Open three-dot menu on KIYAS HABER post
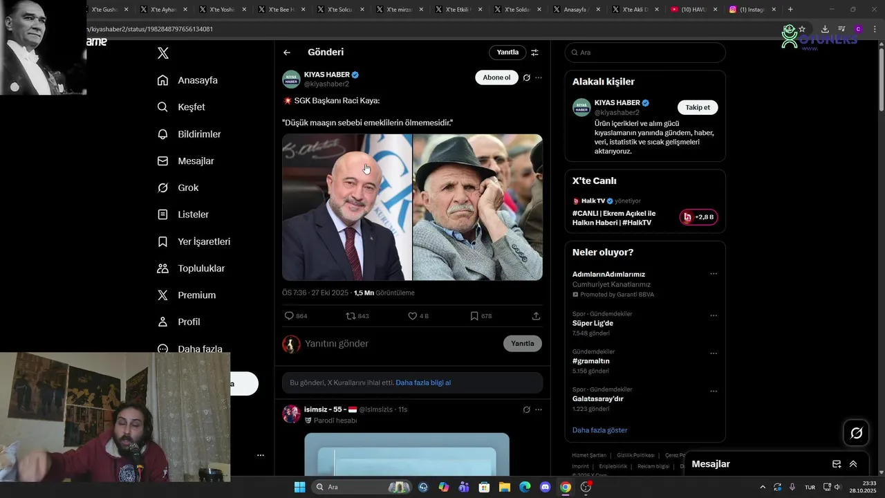885x498 pixels. point(539,78)
